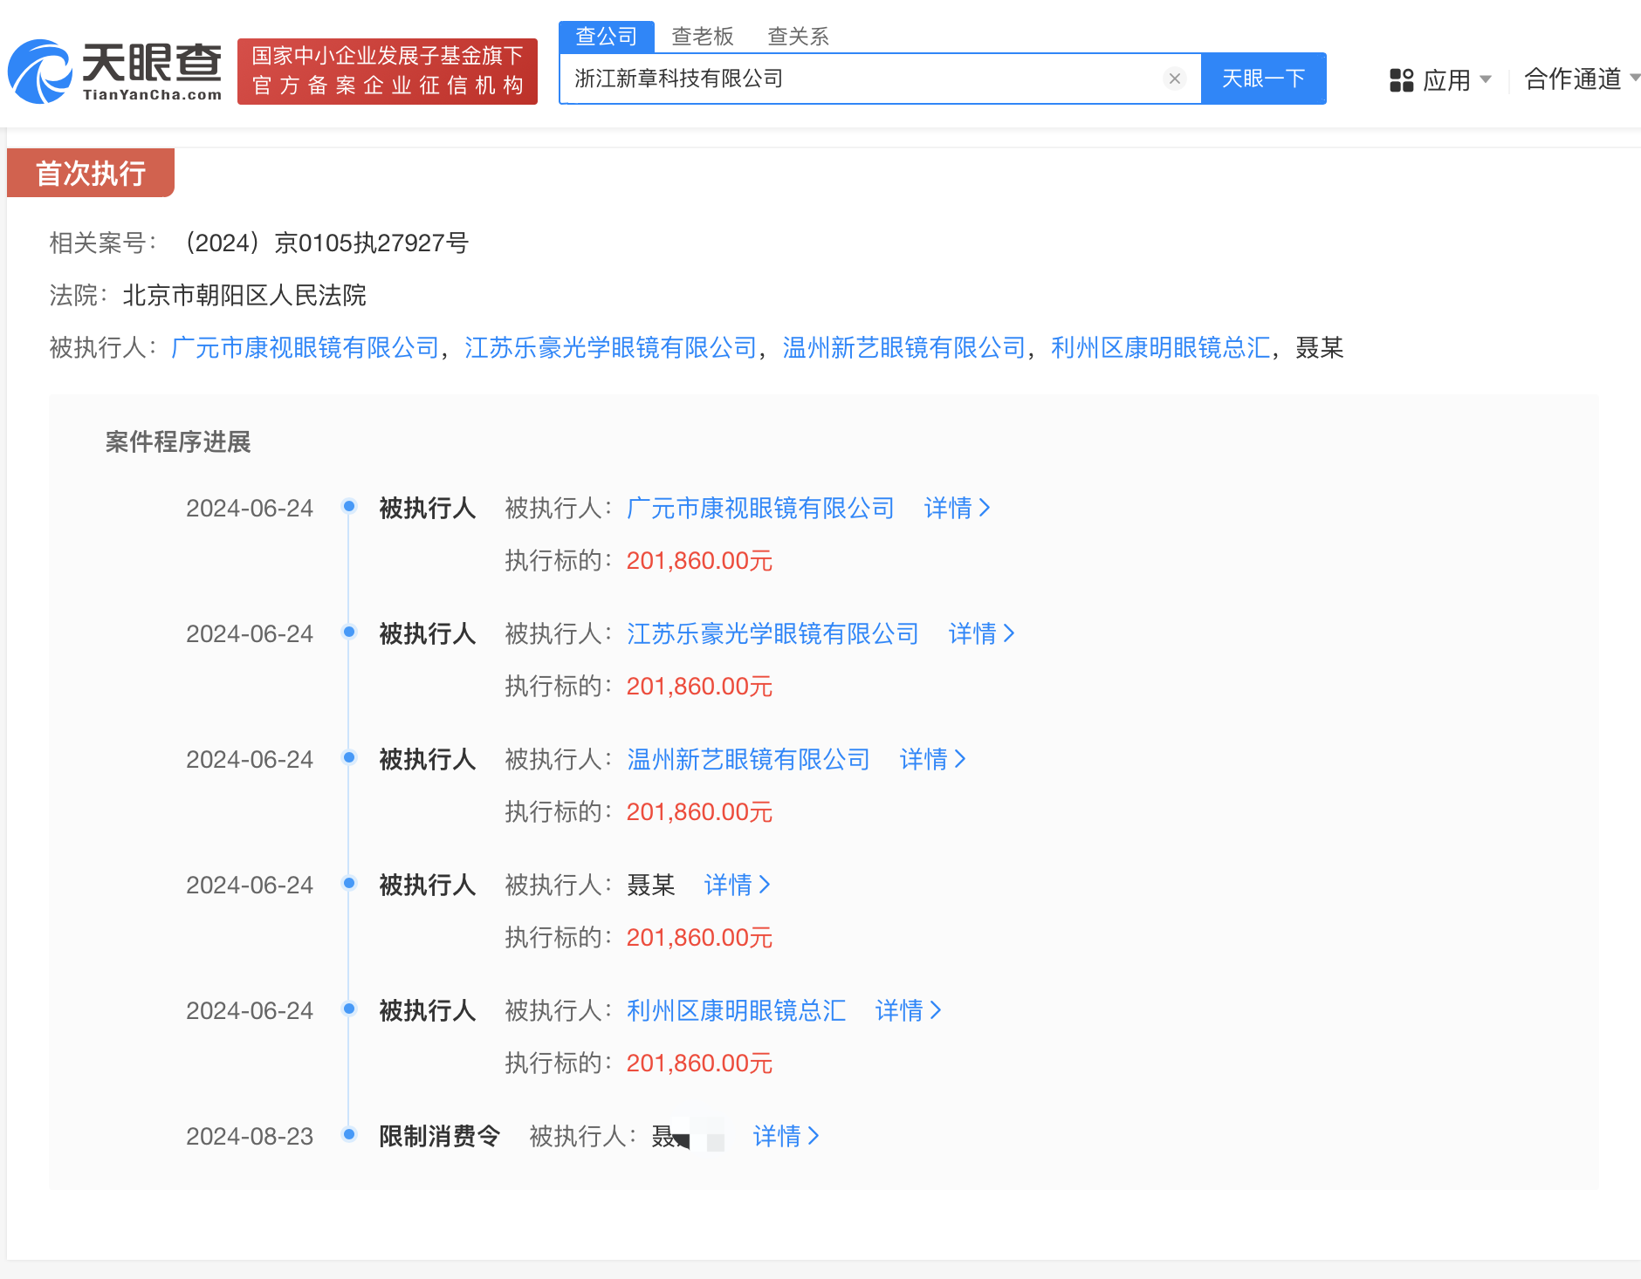Select the 查公司 tab
This screenshot has height=1279, width=1641.
point(606,35)
